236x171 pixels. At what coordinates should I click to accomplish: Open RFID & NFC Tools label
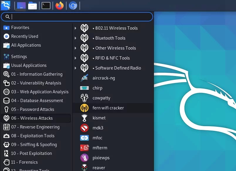[x=111, y=58]
